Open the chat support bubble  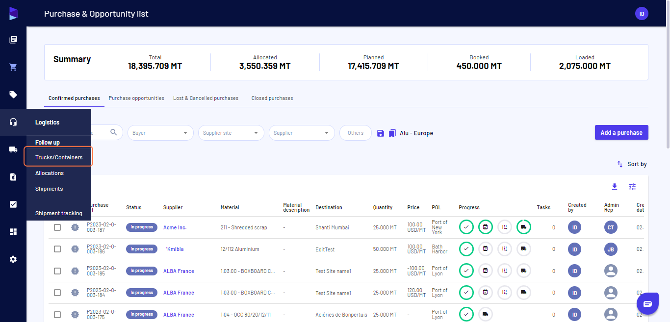coord(647,304)
